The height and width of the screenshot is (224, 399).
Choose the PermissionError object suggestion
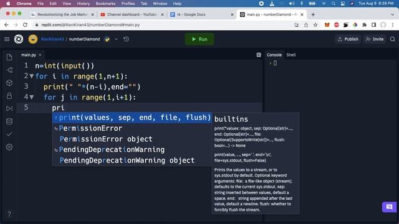pos(132,139)
